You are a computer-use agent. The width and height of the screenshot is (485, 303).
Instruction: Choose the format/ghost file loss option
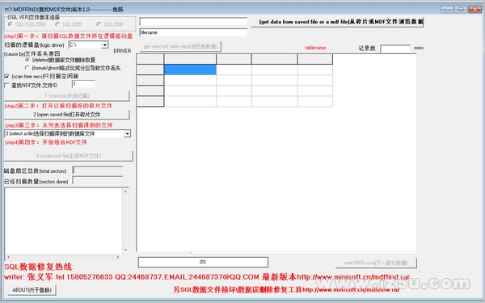tap(27, 68)
